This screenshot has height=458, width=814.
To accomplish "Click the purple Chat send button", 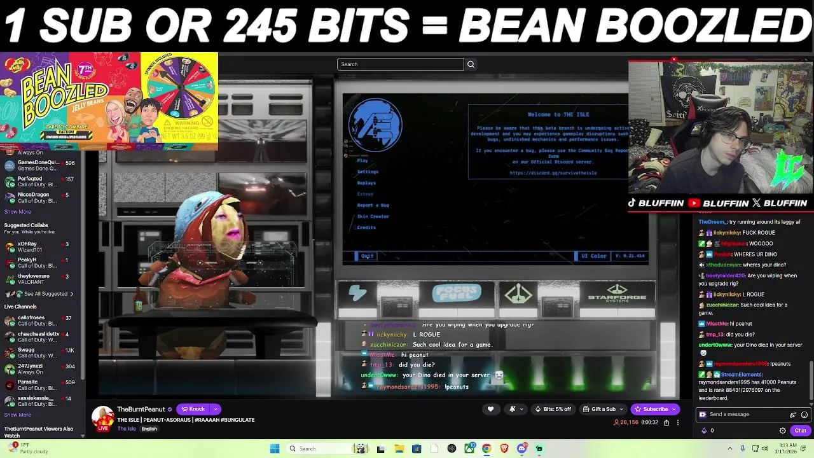I will [x=800, y=431].
